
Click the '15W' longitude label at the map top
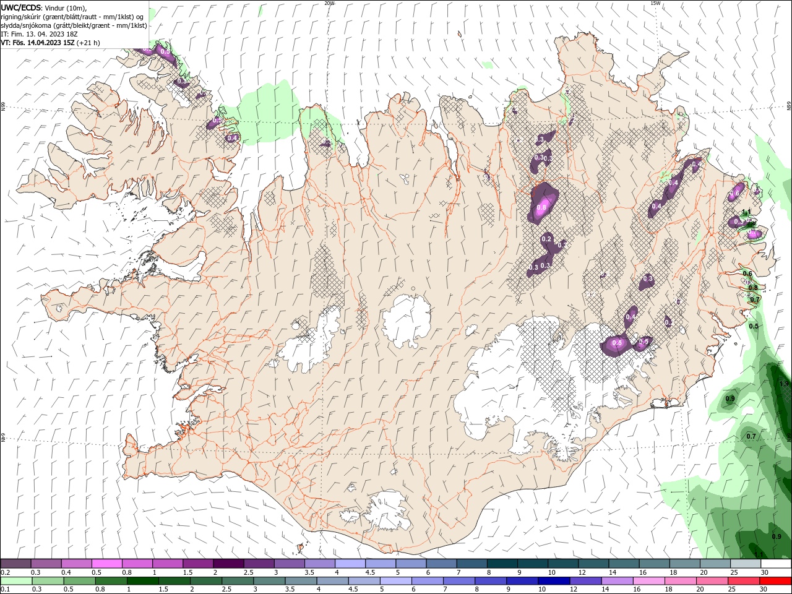pyautogui.click(x=655, y=3)
